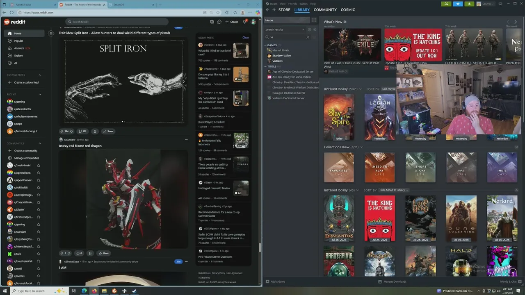
Task: Favorite r/LivestreamFail with star toggle
Action: (x=39, y=261)
